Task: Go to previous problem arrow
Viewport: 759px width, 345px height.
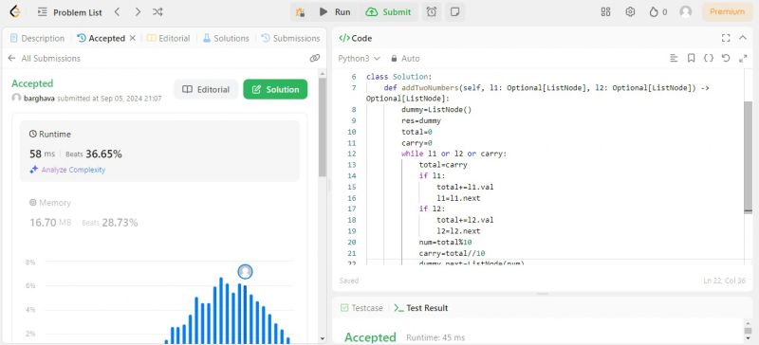Action: click(117, 12)
